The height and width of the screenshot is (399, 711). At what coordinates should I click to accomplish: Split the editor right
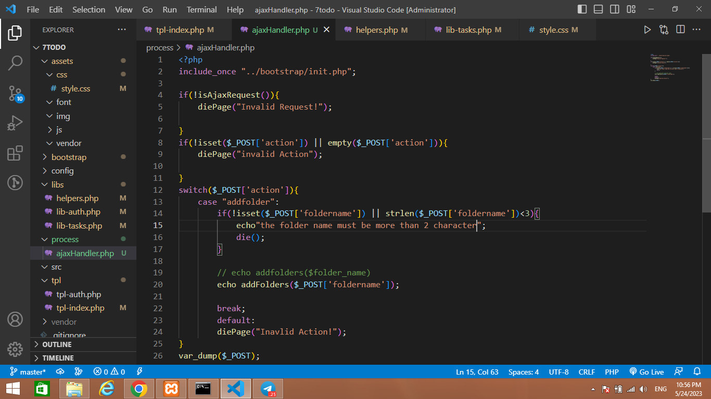point(680,30)
